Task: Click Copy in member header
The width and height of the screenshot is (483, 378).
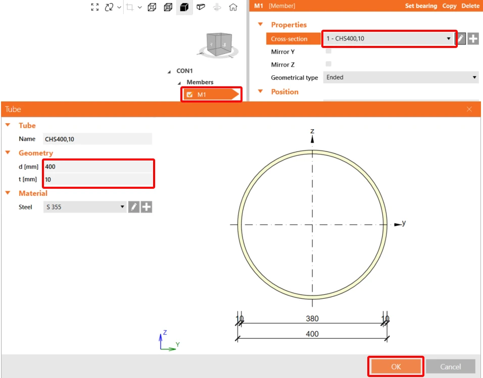Action: 449,6
